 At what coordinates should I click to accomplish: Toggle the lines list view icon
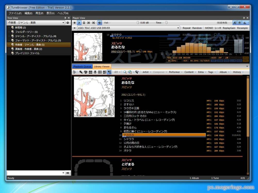[x=240, y=23]
